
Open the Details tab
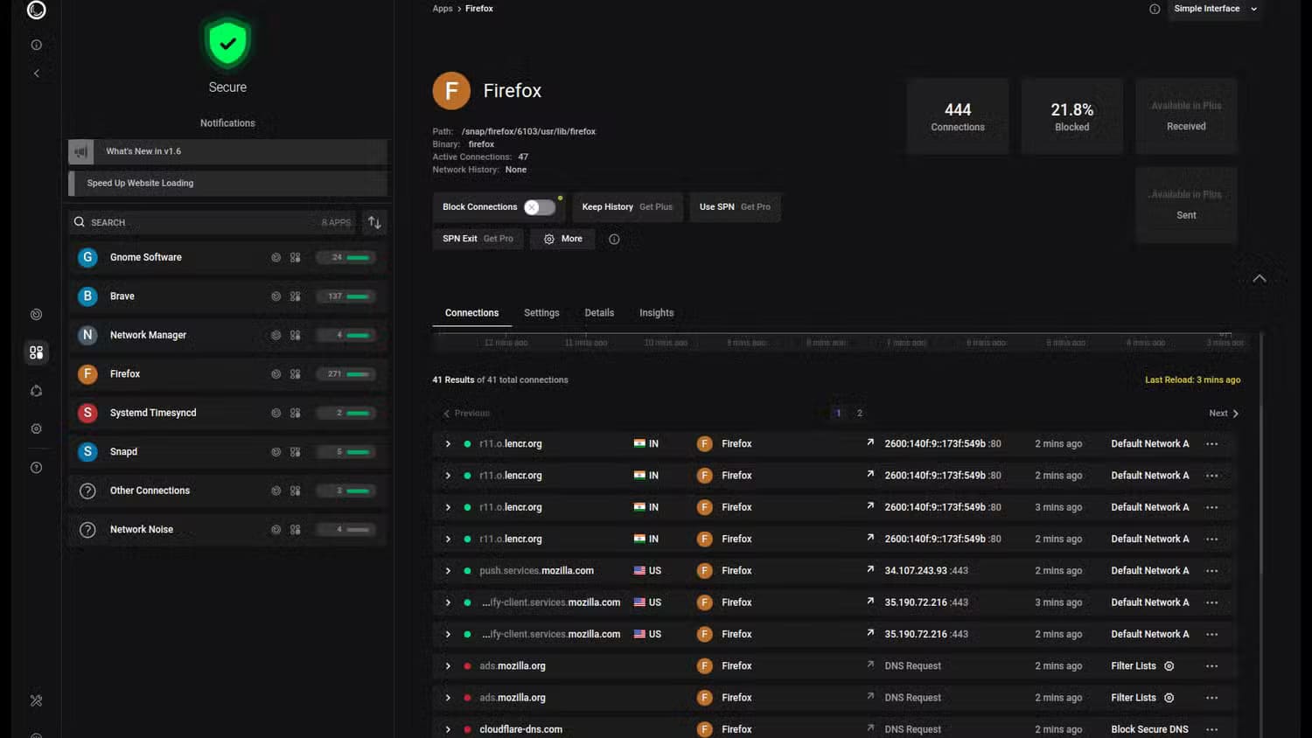click(599, 313)
